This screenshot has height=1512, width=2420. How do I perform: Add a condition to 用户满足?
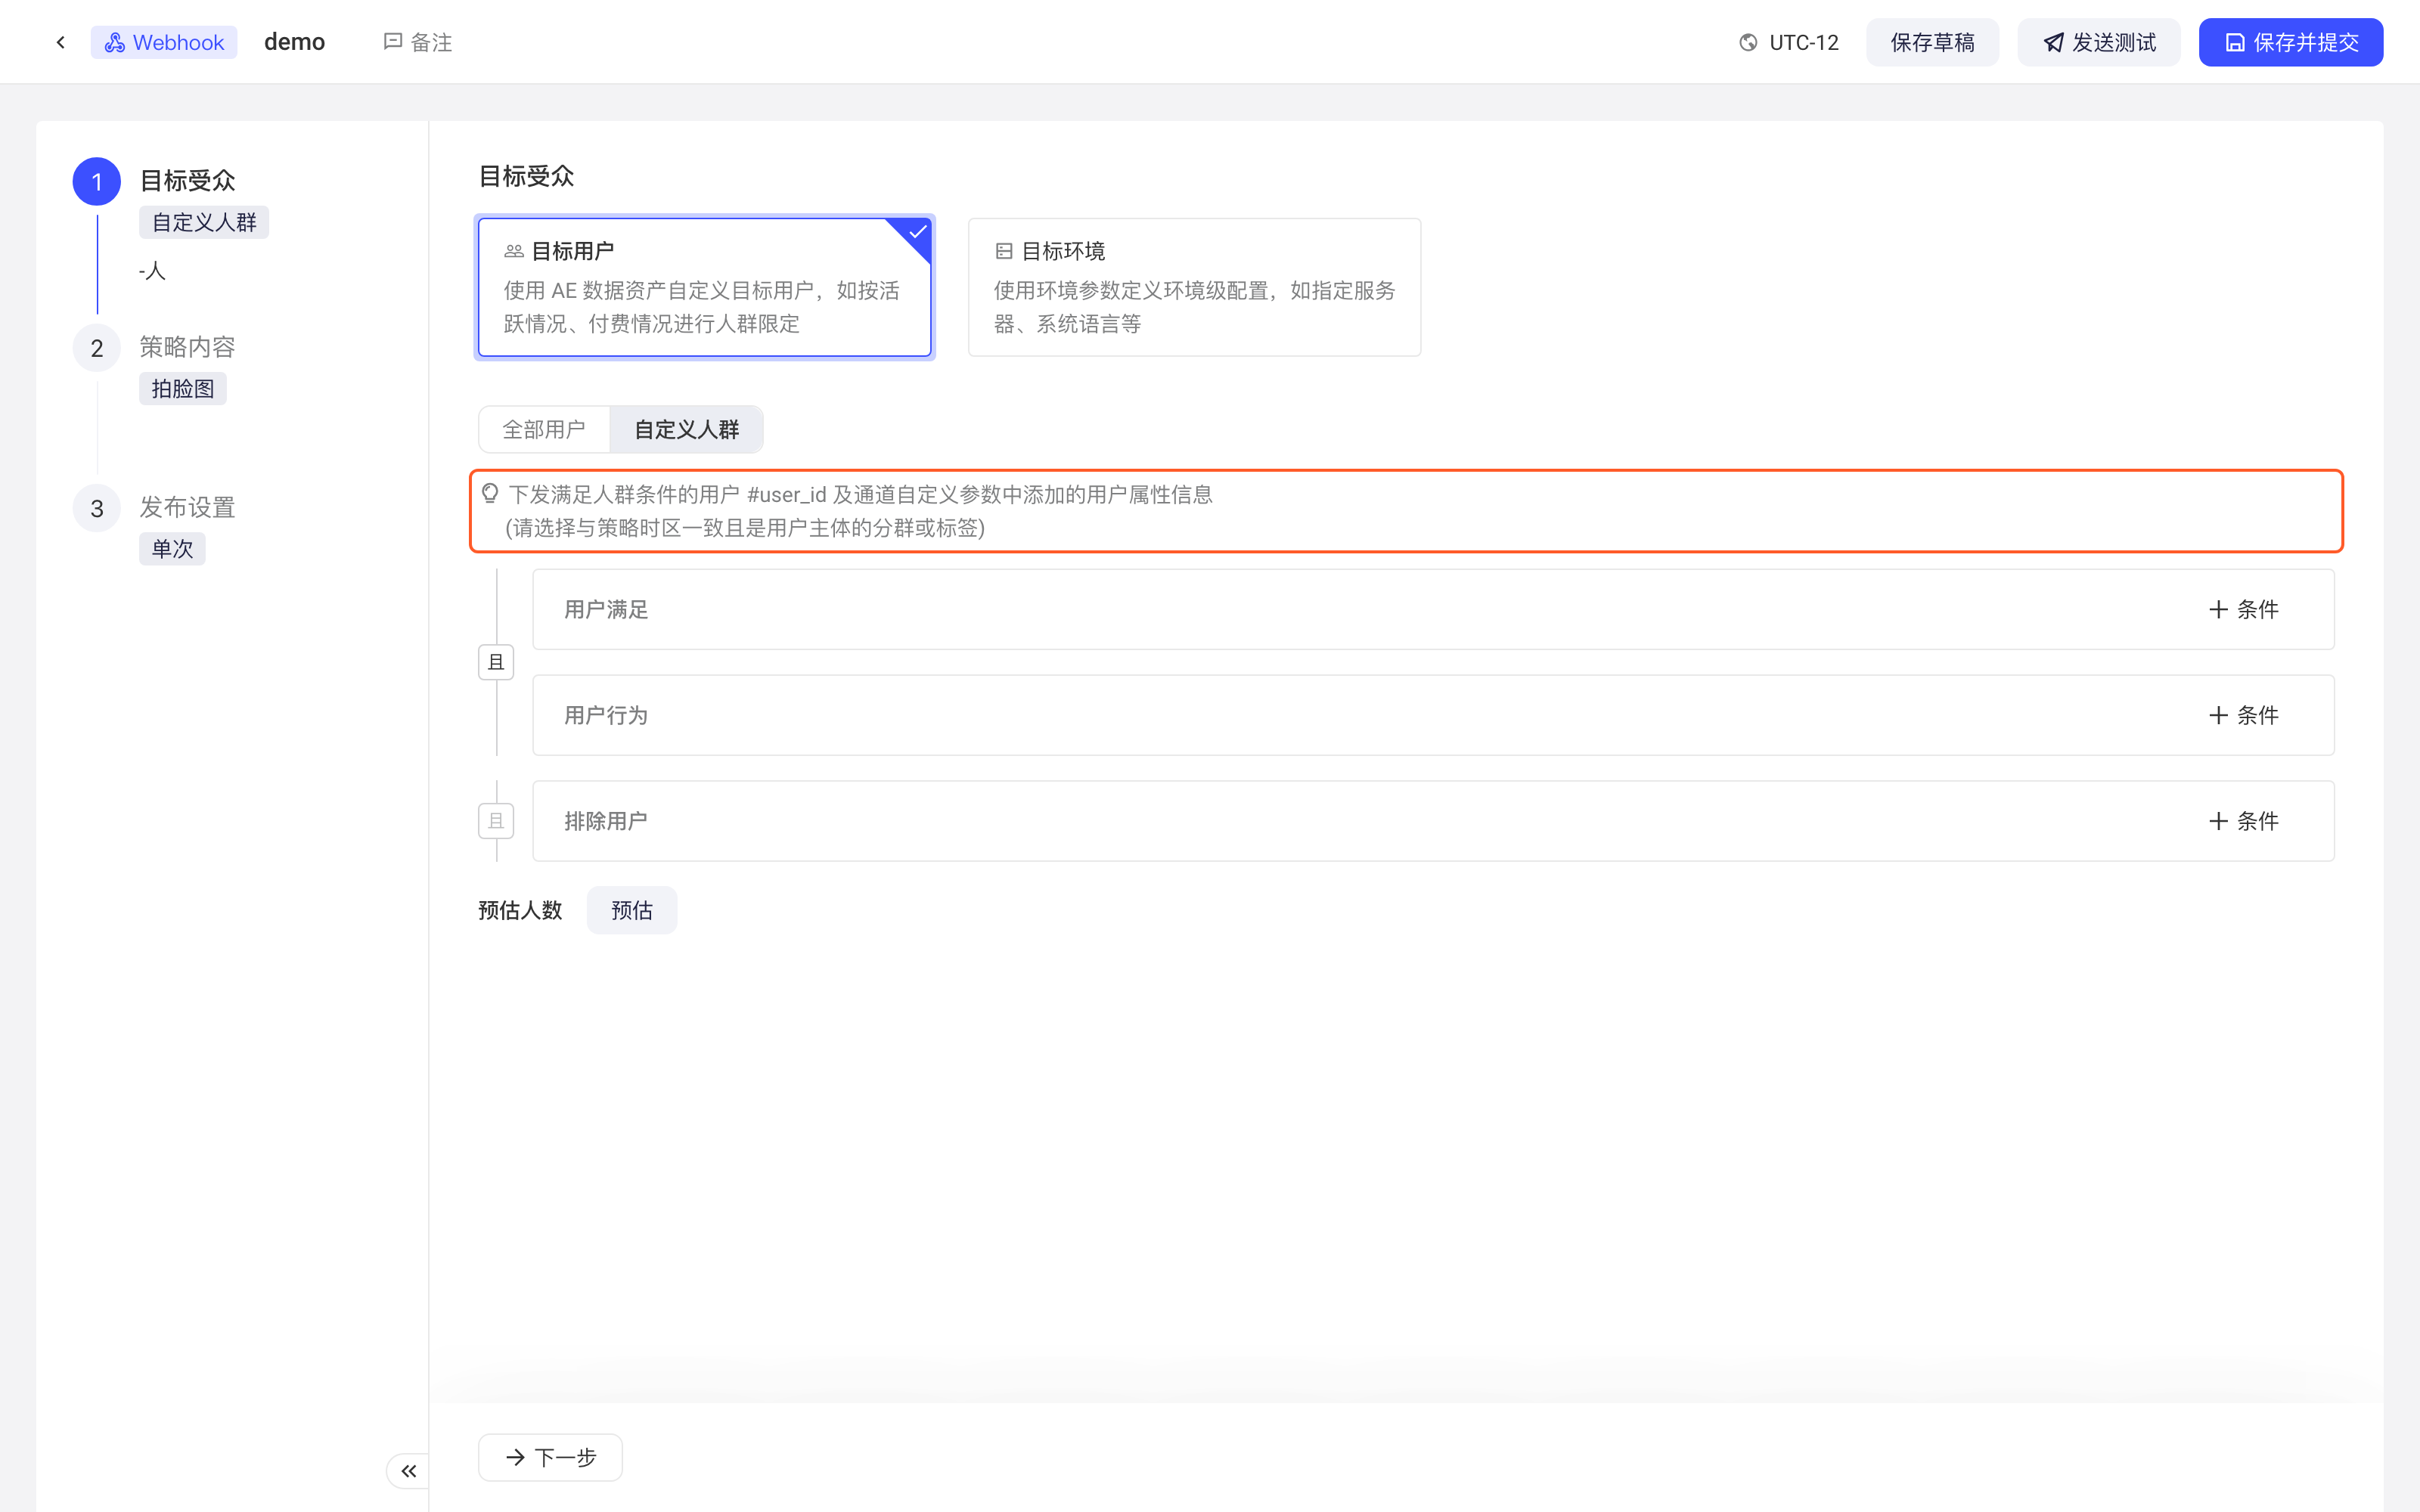point(2243,609)
